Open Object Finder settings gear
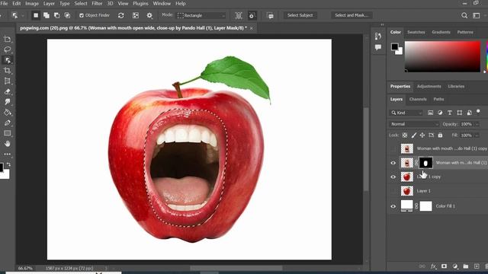The width and height of the screenshot is (488, 274). (149, 15)
